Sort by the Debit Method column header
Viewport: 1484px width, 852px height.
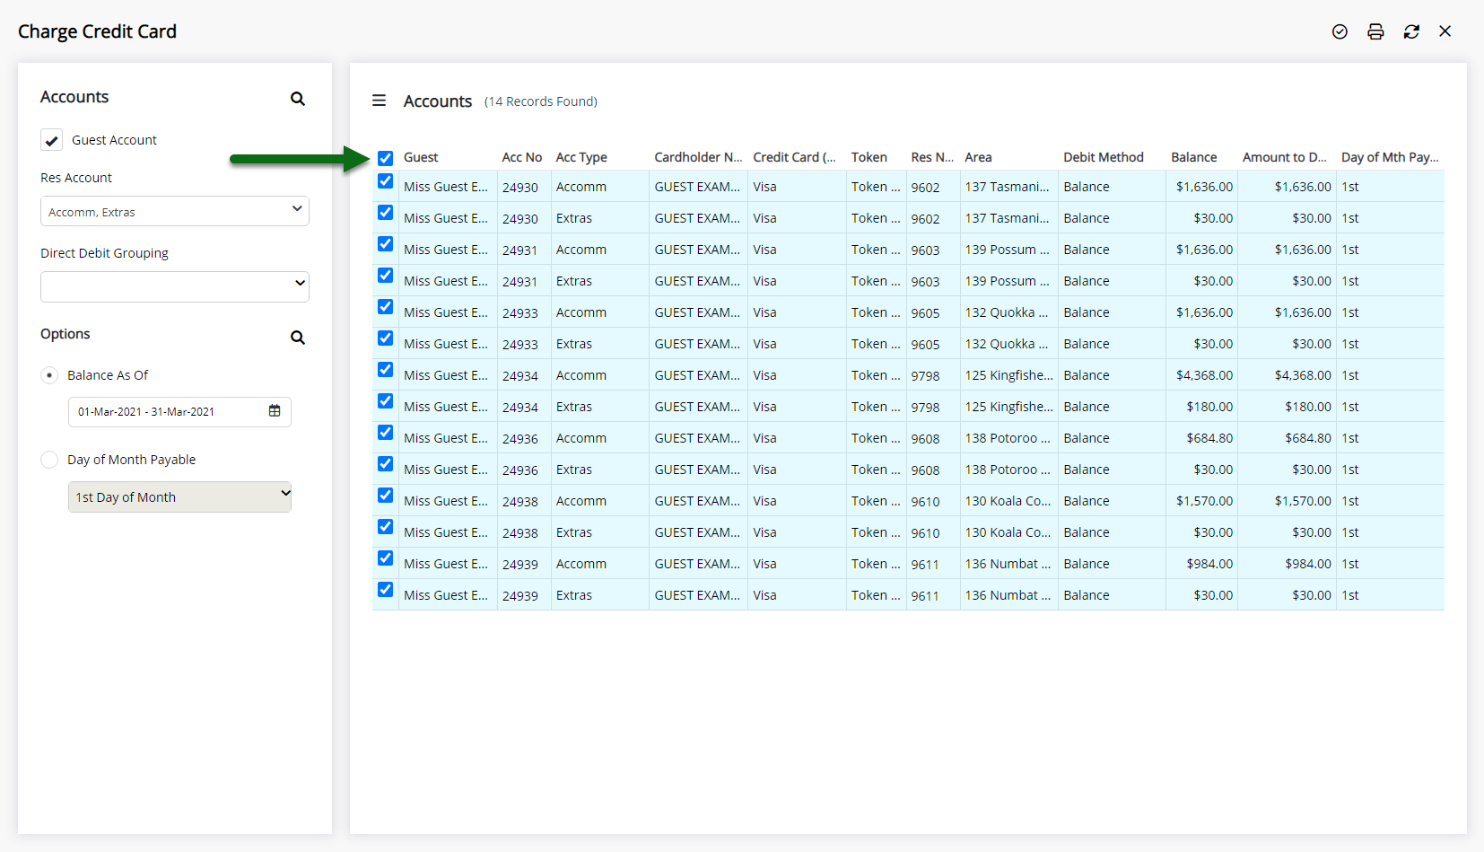(x=1104, y=157)
